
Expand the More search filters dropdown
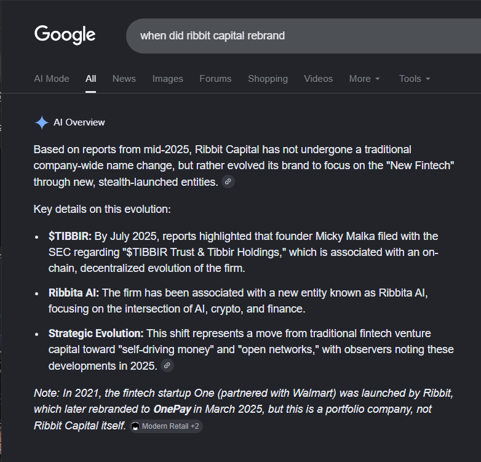364,79
